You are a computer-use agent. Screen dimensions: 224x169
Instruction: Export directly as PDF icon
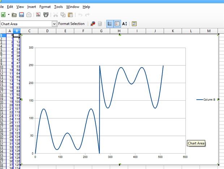pyautogui.click(x=38, y=15)
